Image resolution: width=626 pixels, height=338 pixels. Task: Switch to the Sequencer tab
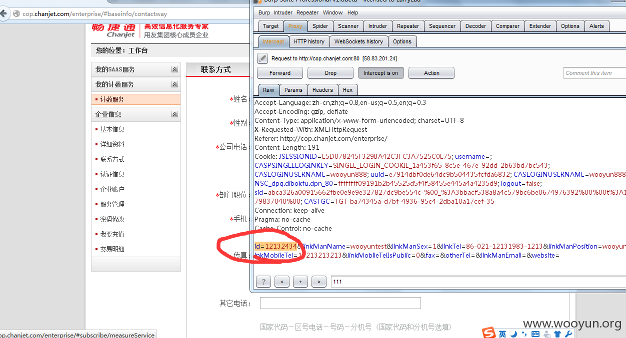tap(442, 26)
